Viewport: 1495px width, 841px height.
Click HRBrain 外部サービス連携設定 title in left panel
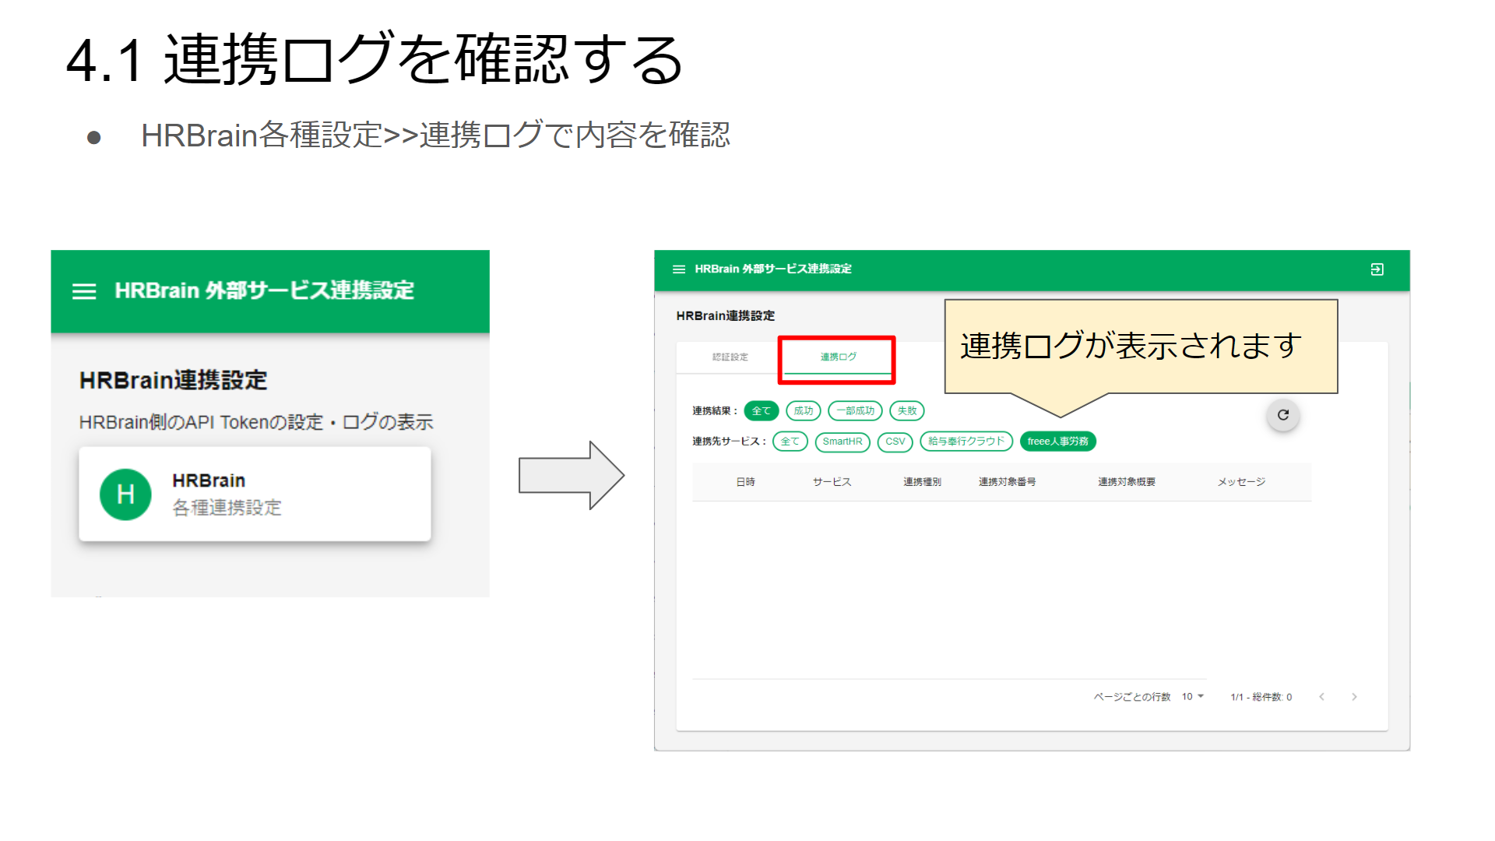point(265,290)
